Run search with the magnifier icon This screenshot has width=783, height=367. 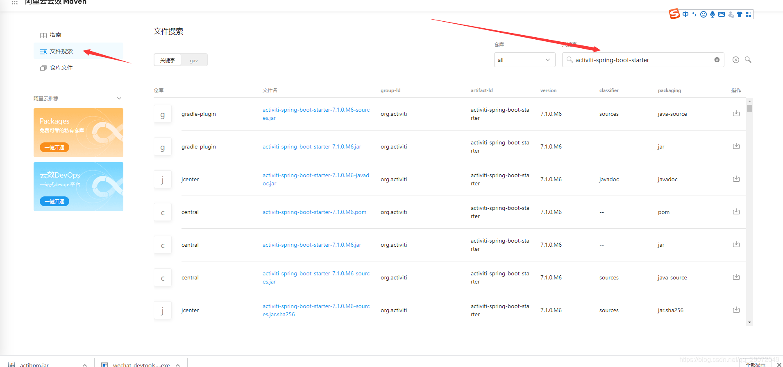pyautogui.click(x=748, y=60)
